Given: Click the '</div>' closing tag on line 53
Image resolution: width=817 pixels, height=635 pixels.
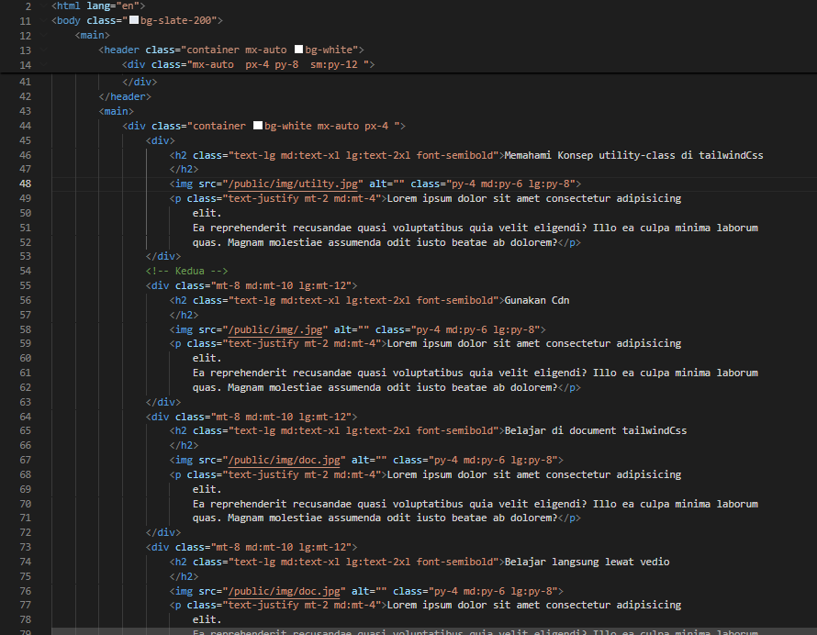Looking at the screenshot, I should coord(163,256).
